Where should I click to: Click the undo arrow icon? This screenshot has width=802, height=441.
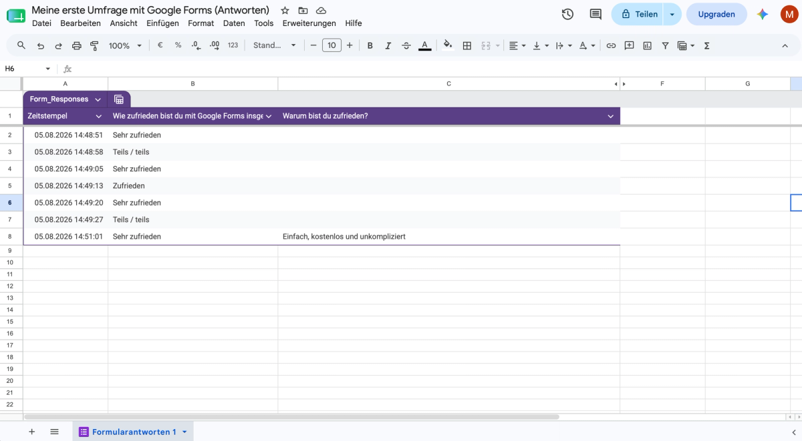[x=41, y=45]
